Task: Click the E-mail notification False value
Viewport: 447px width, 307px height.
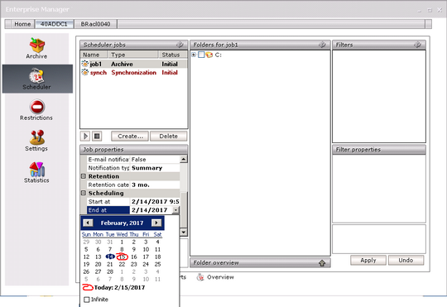Action: tap(155, 160)
